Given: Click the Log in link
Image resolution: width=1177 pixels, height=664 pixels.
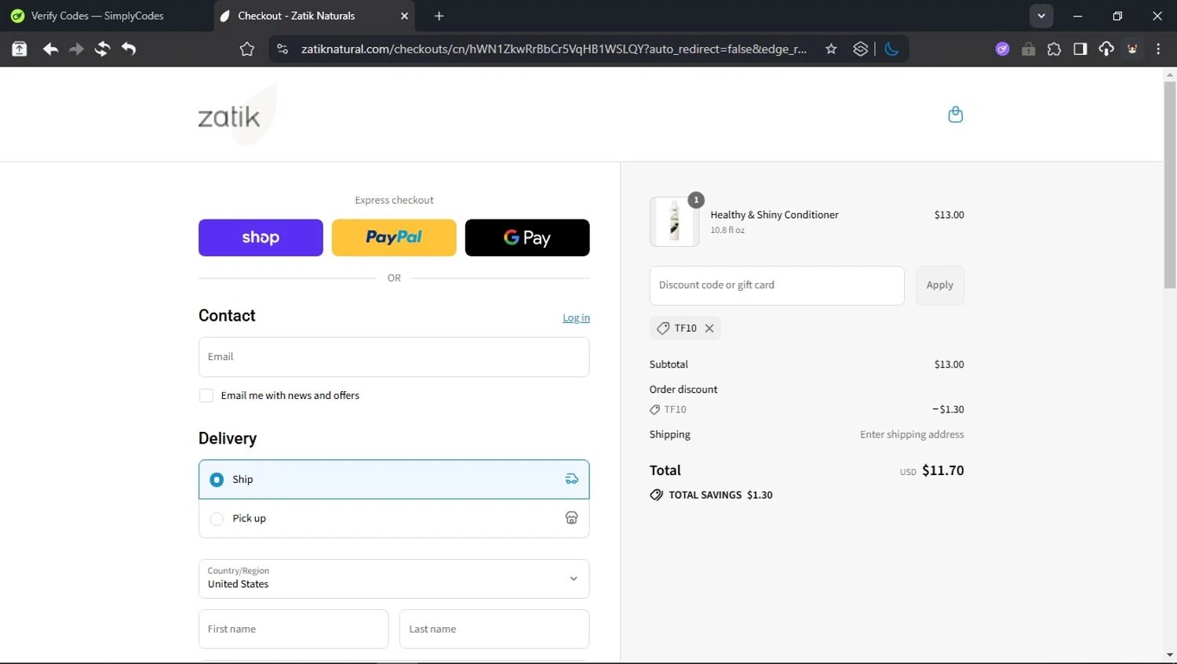Looking at the screenshot, I should (576, 317).
